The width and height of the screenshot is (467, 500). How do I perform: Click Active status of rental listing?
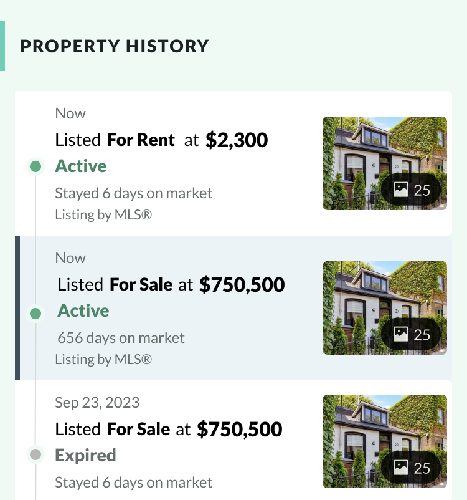click(81, 166)
